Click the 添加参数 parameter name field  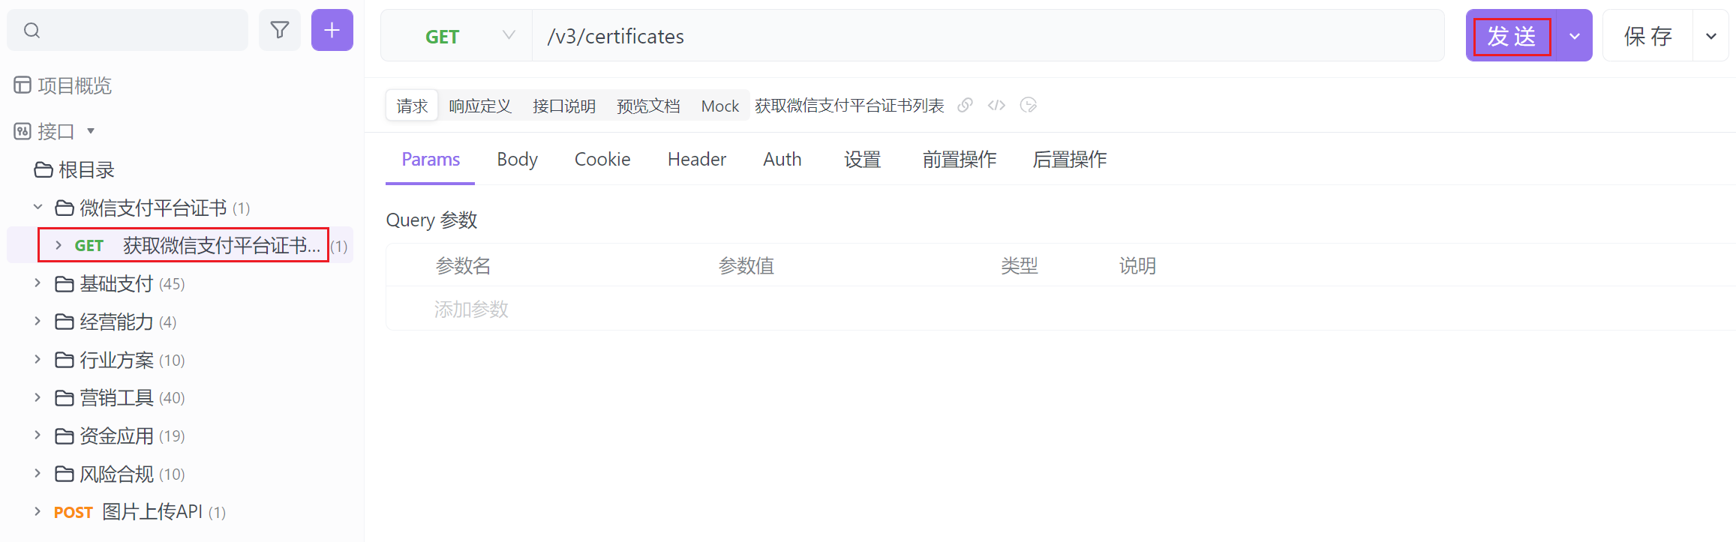(x=471, y=309)
